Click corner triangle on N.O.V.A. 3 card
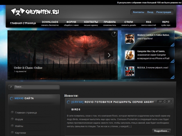The image size is (182, 136). pos(173,77)
